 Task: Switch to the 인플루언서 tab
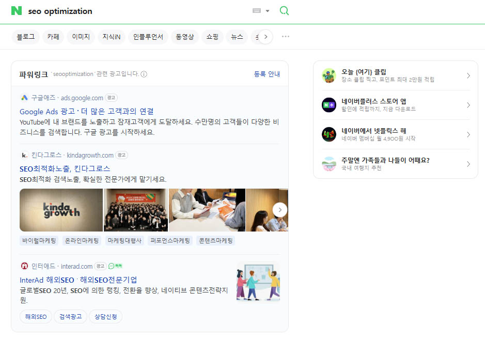pos(148,37)
